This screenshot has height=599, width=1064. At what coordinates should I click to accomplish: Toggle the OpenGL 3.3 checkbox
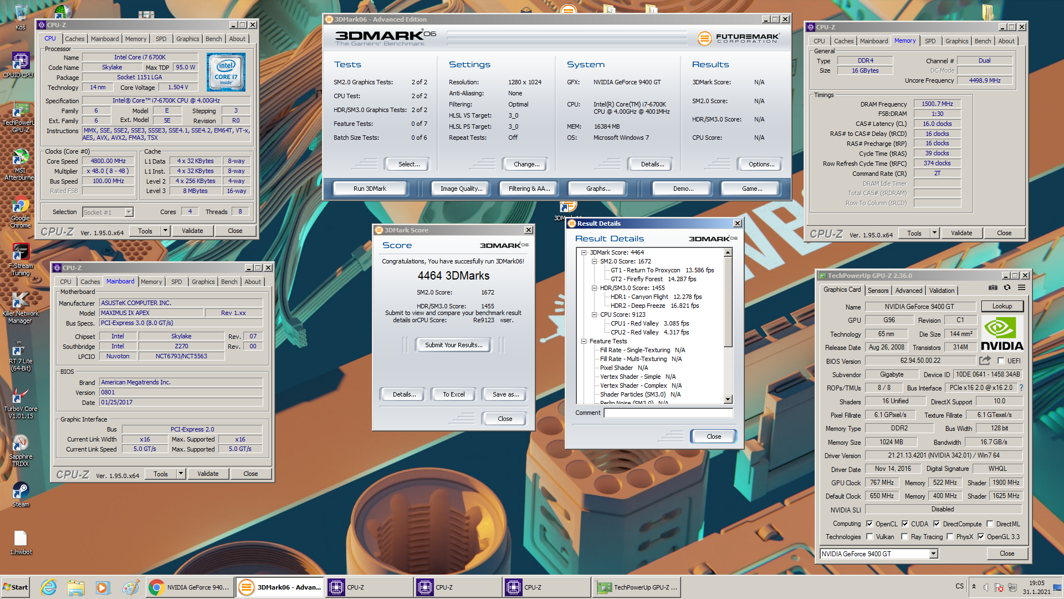tap(981, 536)
